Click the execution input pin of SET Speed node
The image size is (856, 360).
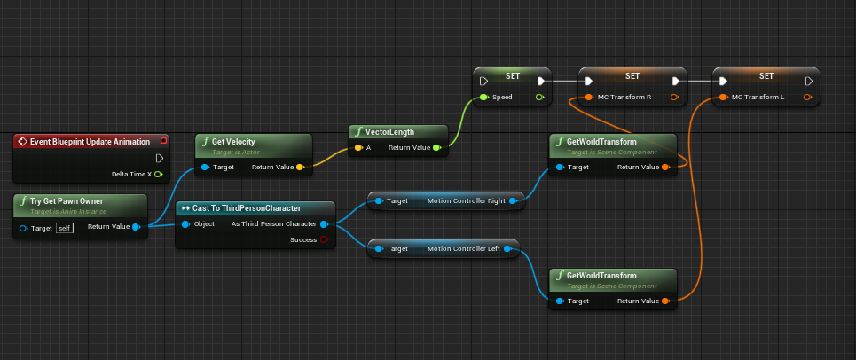pos(483,82)
